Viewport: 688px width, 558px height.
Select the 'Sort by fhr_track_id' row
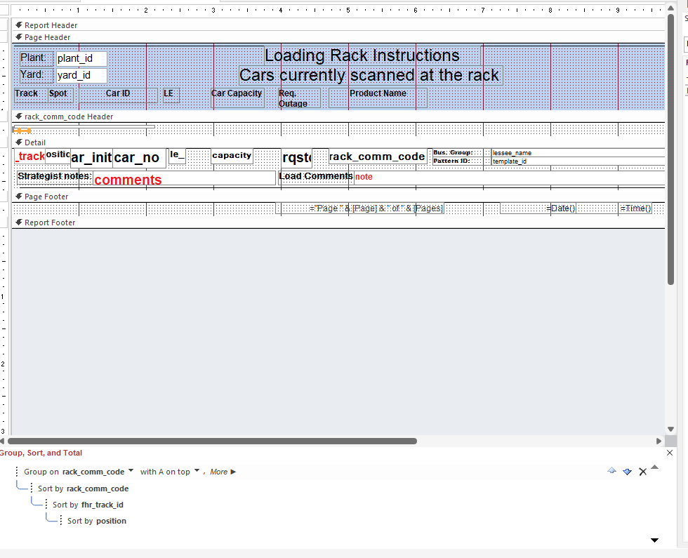[x=84, y=505]
